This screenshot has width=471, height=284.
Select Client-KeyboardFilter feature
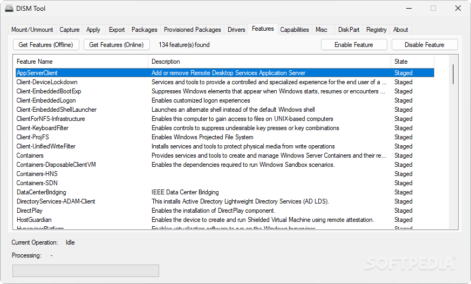tap(224, 128)
